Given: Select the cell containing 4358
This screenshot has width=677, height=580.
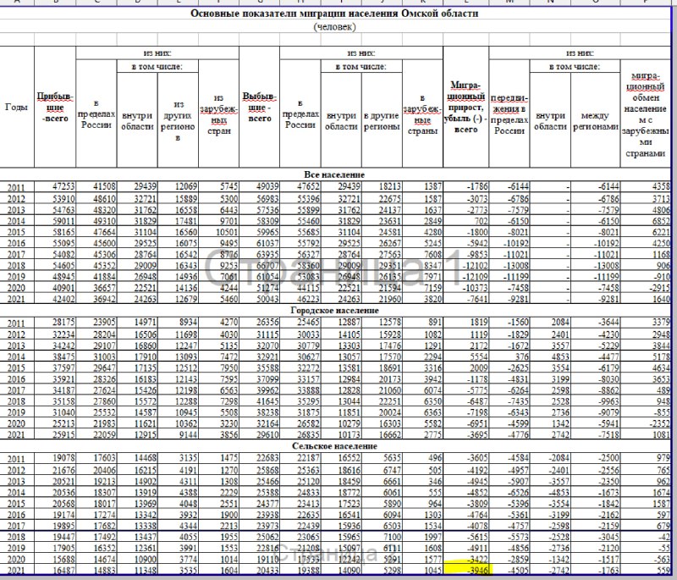Looking at the screenshot, I should [x=646, y=187].
